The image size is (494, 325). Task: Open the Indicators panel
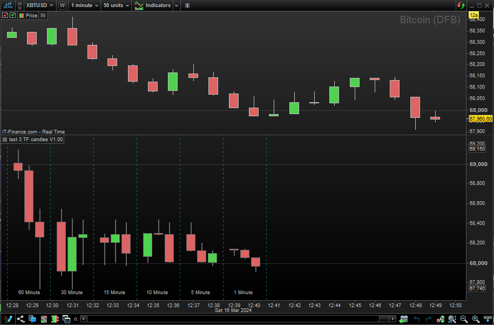click(x=152, y=5)
